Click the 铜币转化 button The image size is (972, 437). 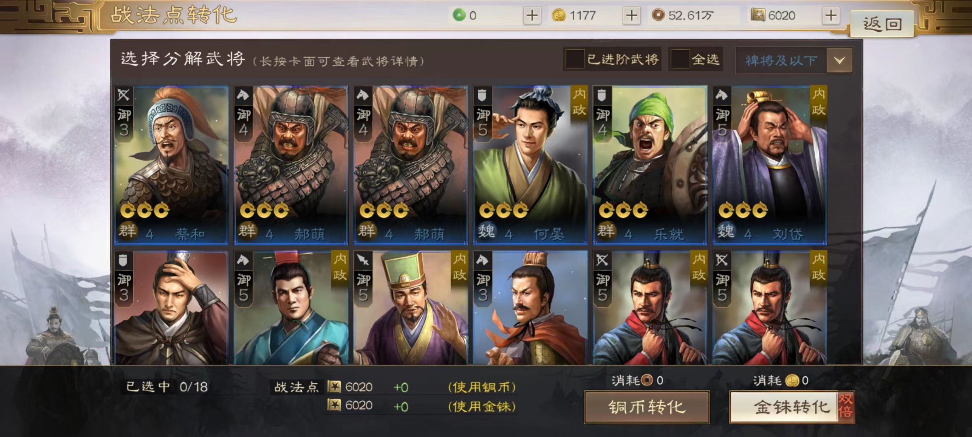647,407
